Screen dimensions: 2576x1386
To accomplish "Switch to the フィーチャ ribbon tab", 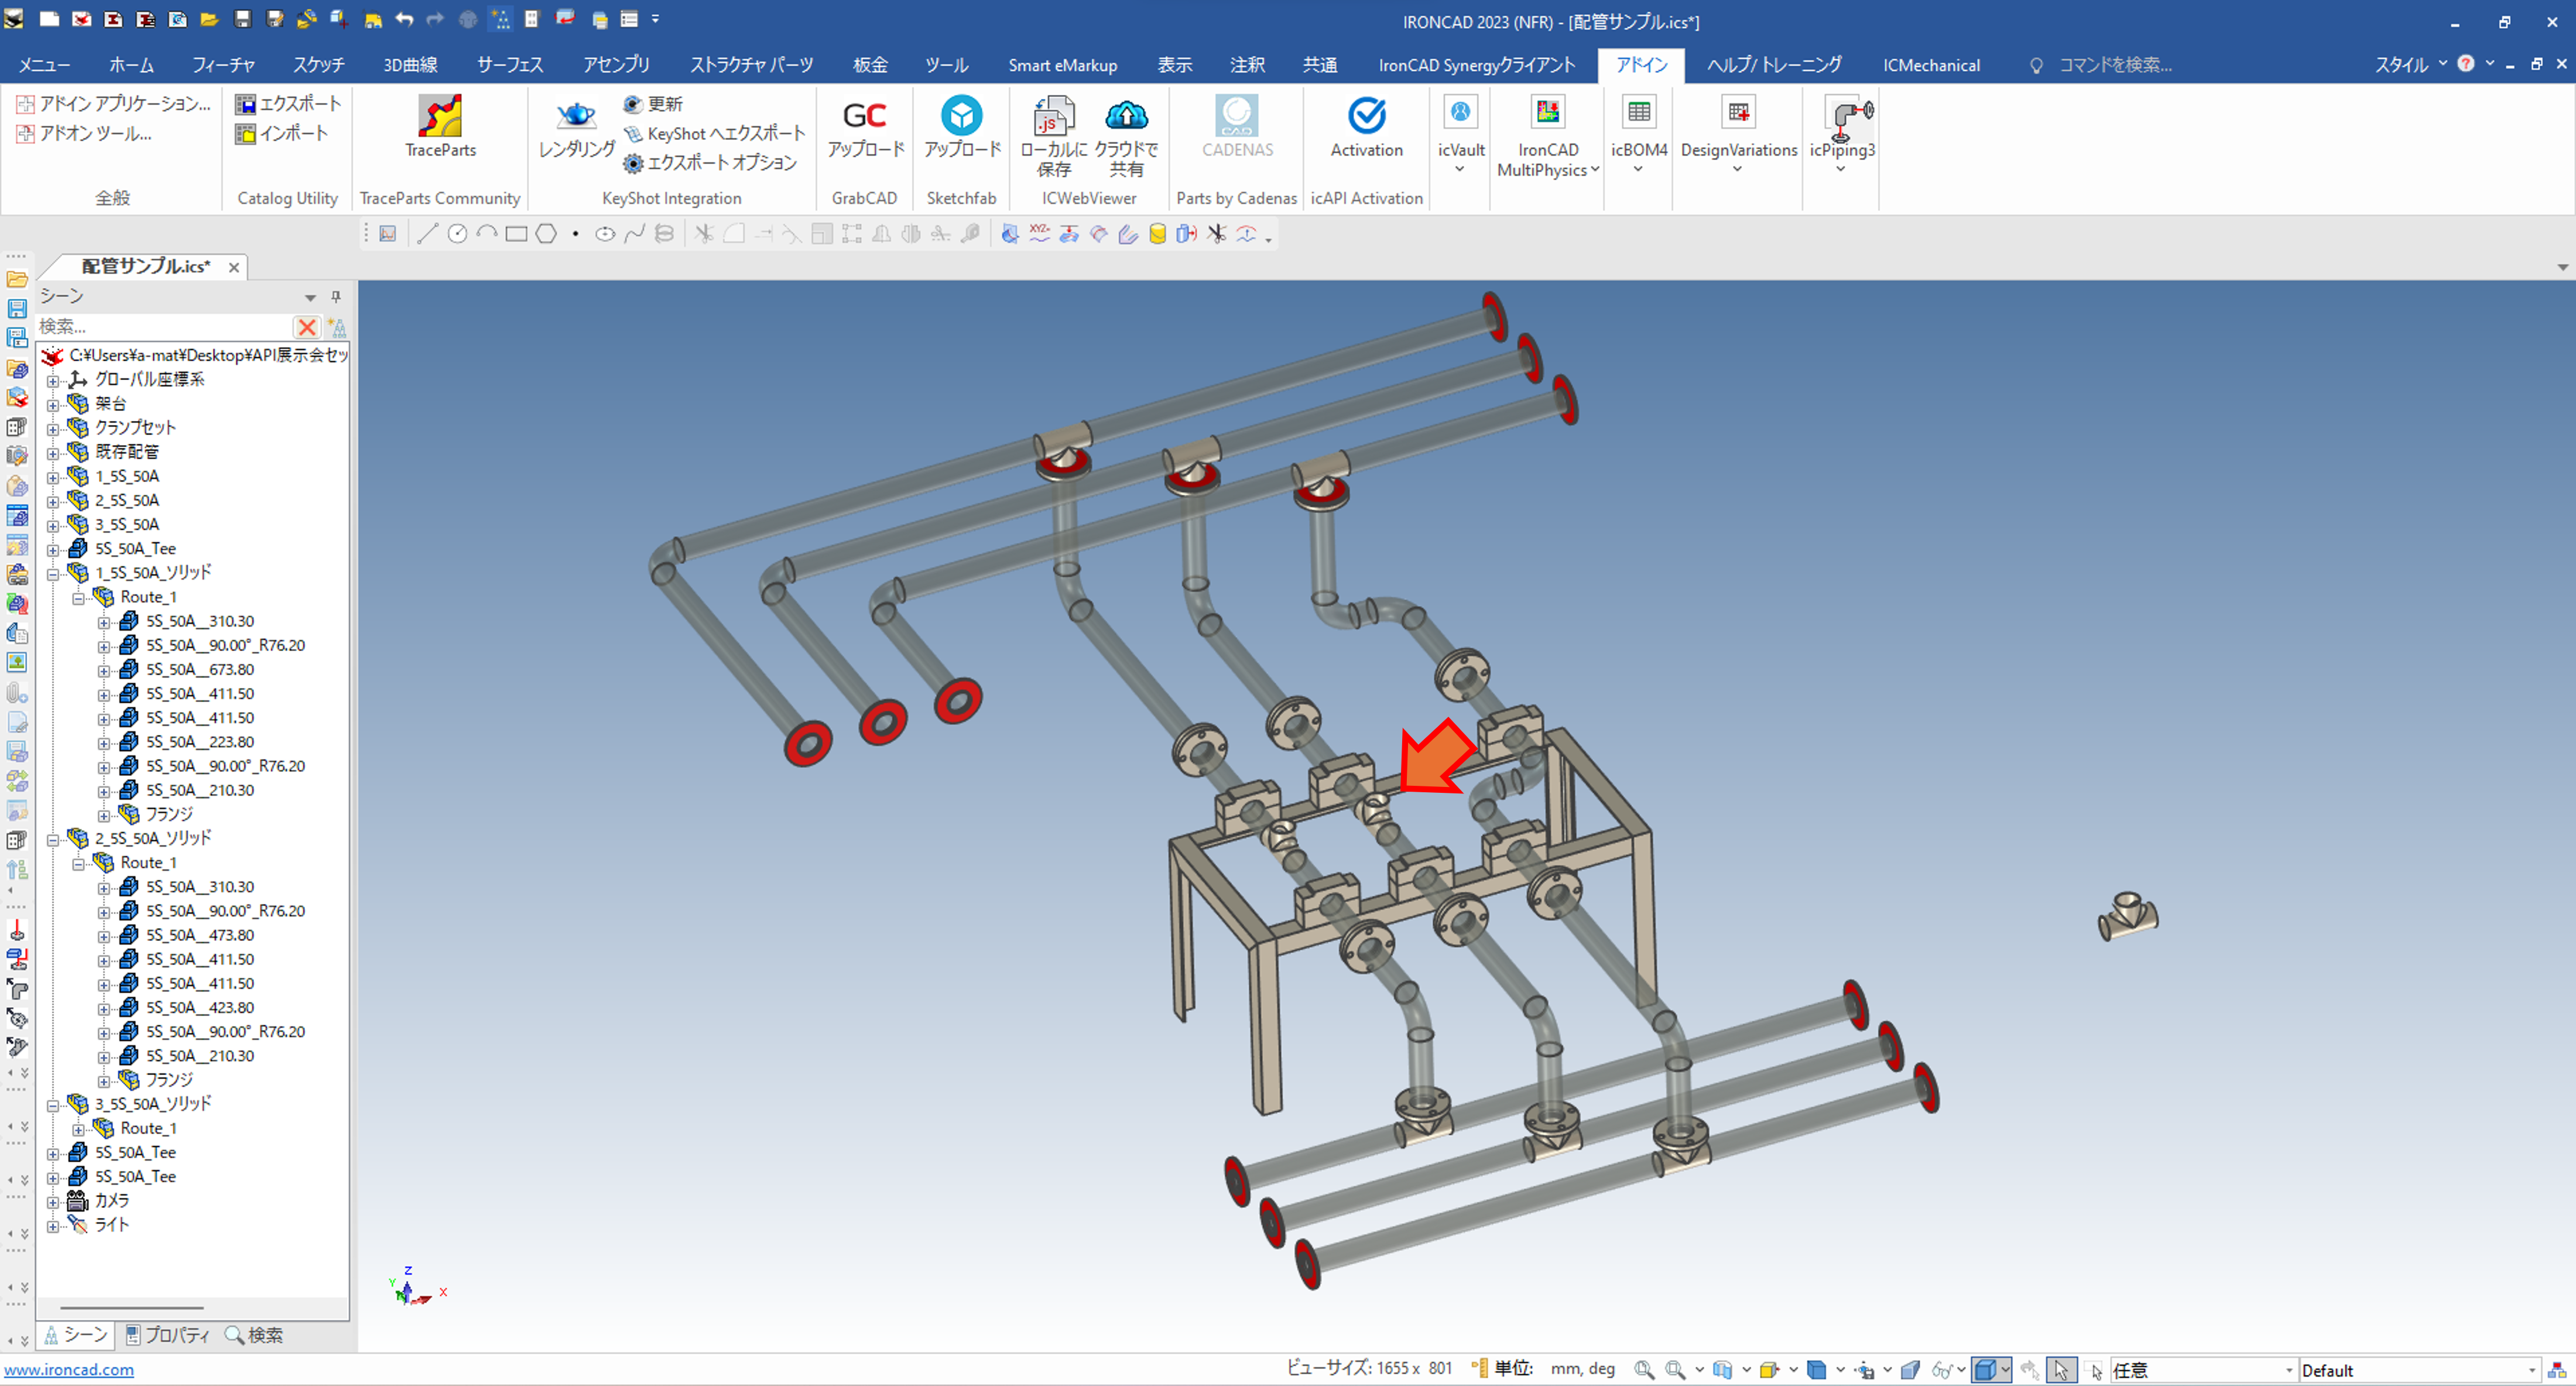I will pos(223,65).
